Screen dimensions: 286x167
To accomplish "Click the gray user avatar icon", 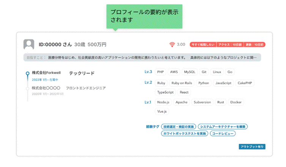I will (29, 44).
